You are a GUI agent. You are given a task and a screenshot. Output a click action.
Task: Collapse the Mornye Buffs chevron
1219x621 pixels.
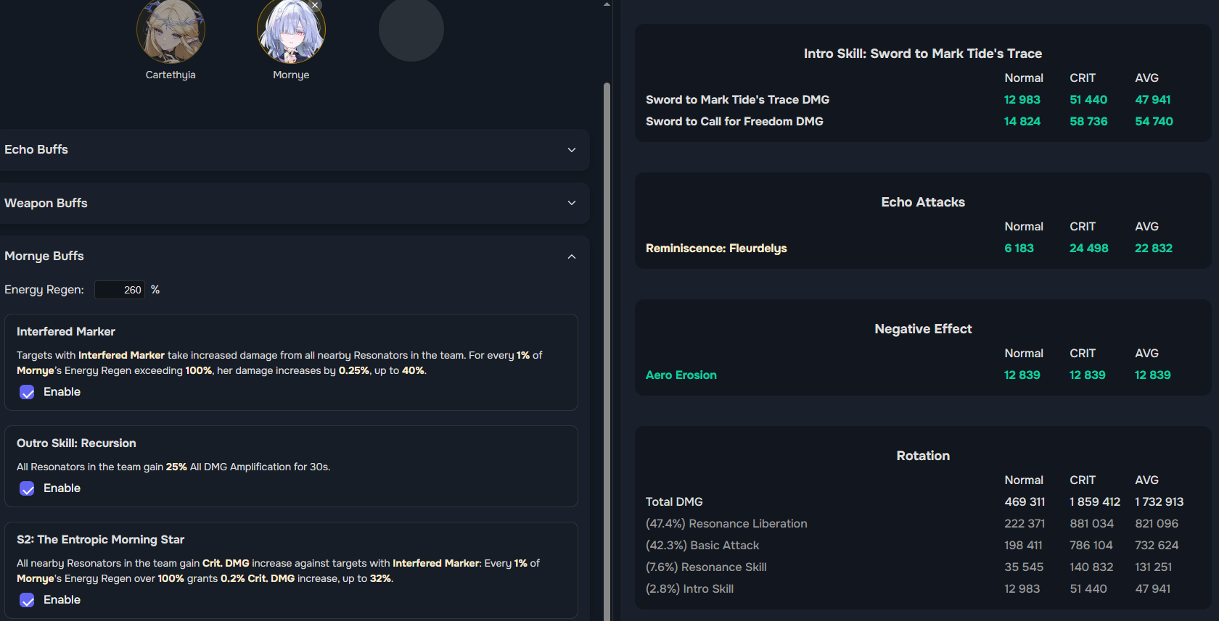point(572,257)
